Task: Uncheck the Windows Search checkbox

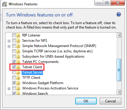Action: 14,93
